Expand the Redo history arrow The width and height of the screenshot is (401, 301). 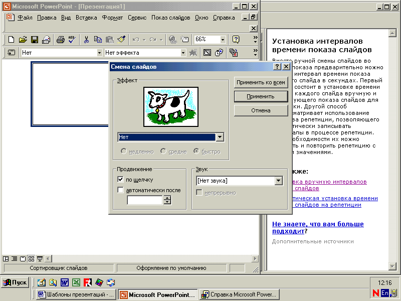(161, 40)
